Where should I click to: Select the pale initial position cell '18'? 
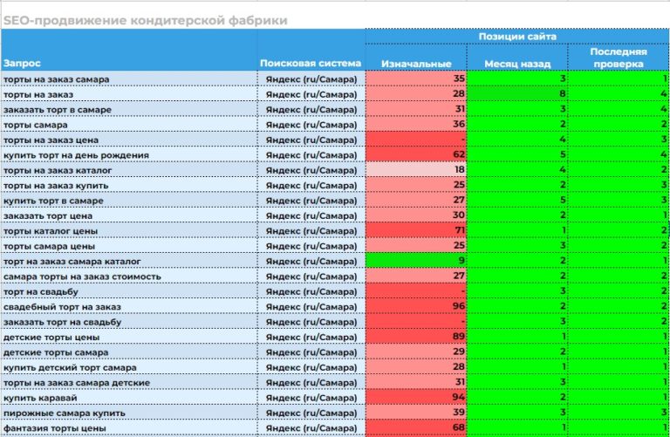[416, 169]
